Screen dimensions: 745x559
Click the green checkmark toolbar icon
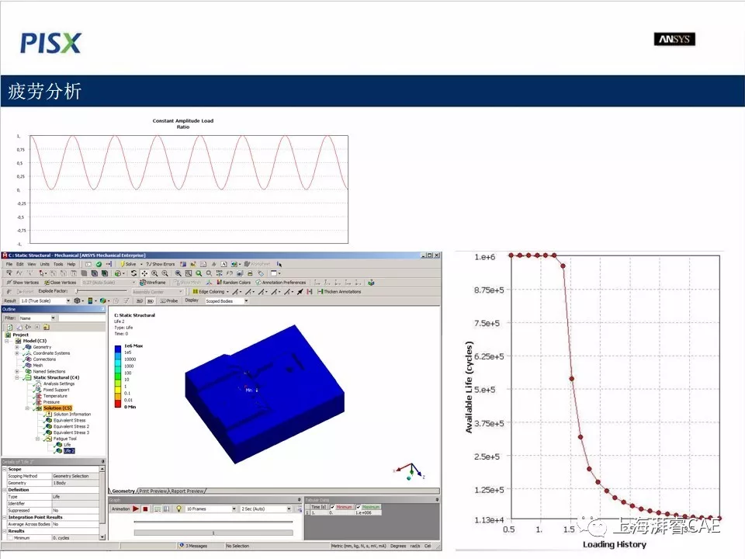[99, 264]
